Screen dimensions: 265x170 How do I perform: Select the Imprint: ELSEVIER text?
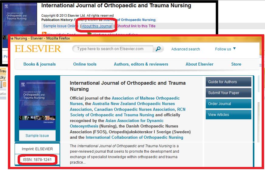(x=37, y=149)
